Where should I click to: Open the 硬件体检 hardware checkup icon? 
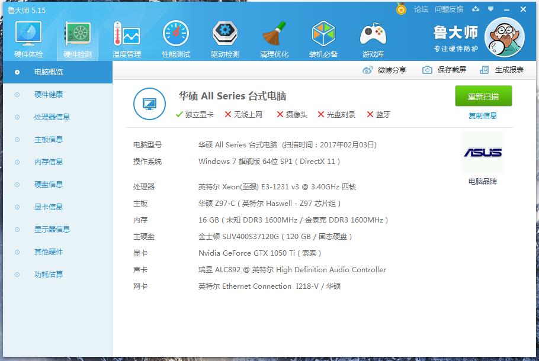tap(28, 39)
